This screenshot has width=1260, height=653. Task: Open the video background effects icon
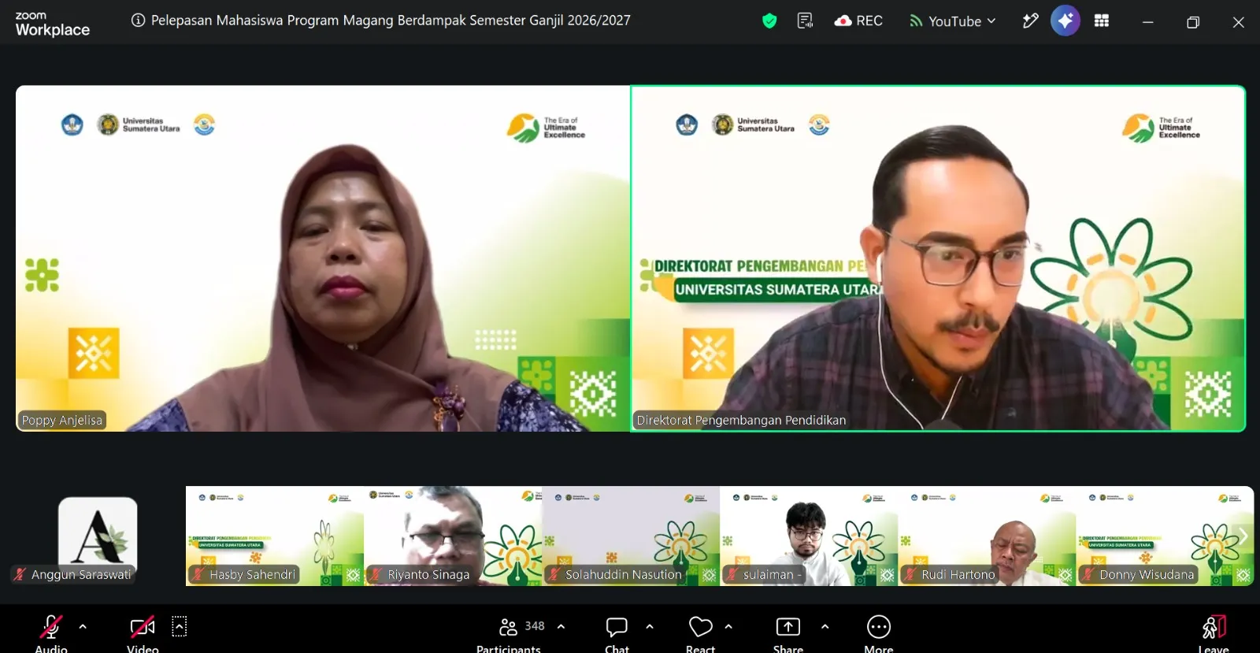pos(180,626)
